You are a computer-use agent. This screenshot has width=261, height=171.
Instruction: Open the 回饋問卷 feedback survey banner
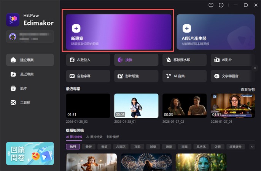[30, 154]
